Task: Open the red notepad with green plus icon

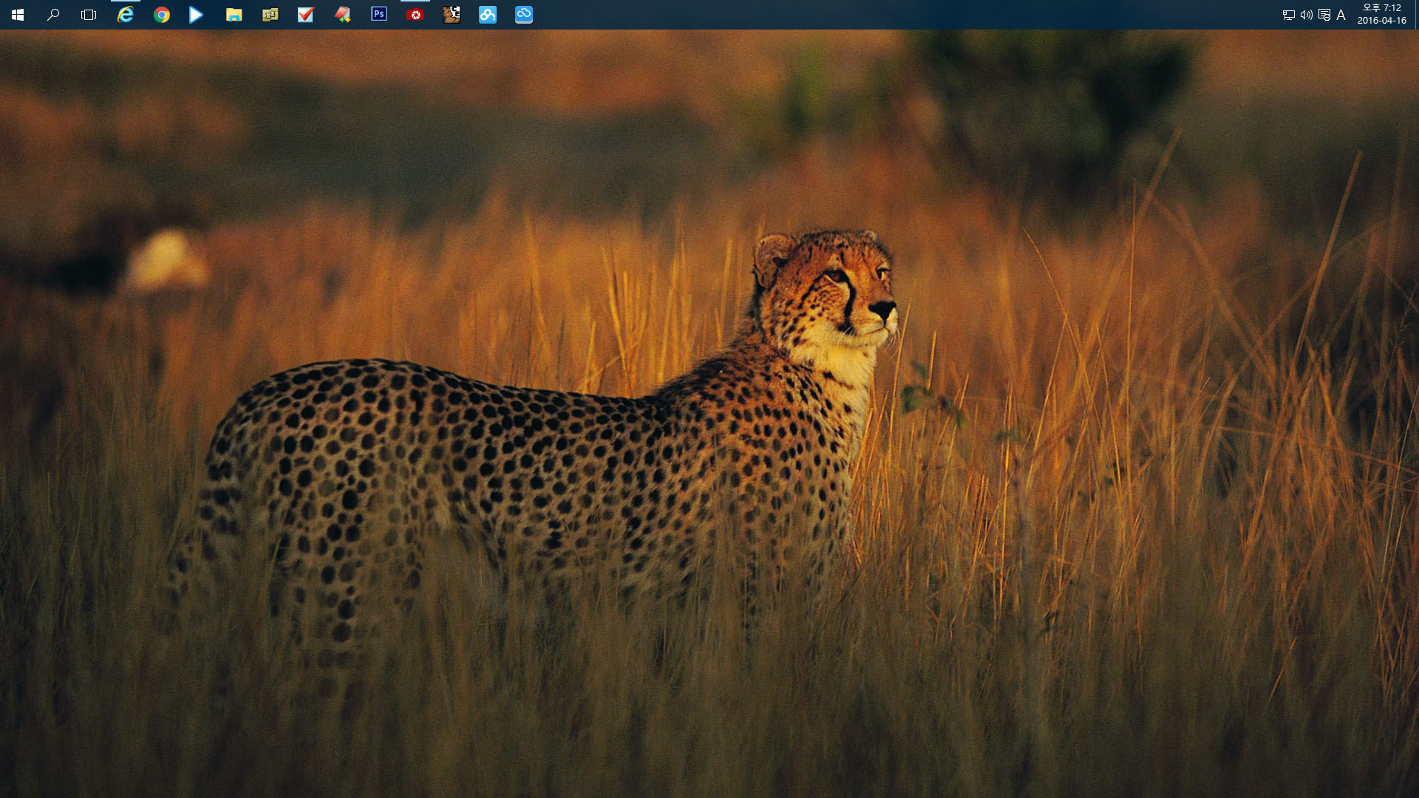Action: coord(342,15)
